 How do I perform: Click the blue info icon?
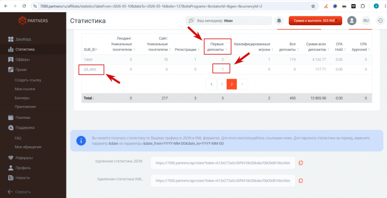81,141
